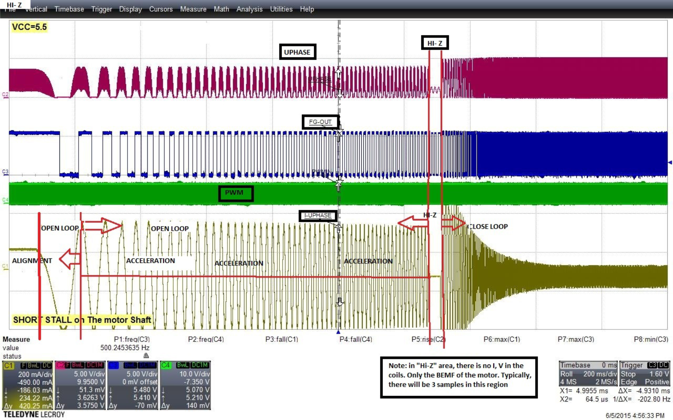This screenshot has width=673, height=420.
Task: Click the Edge Positive trigger setting
Action: click(645, 382)
